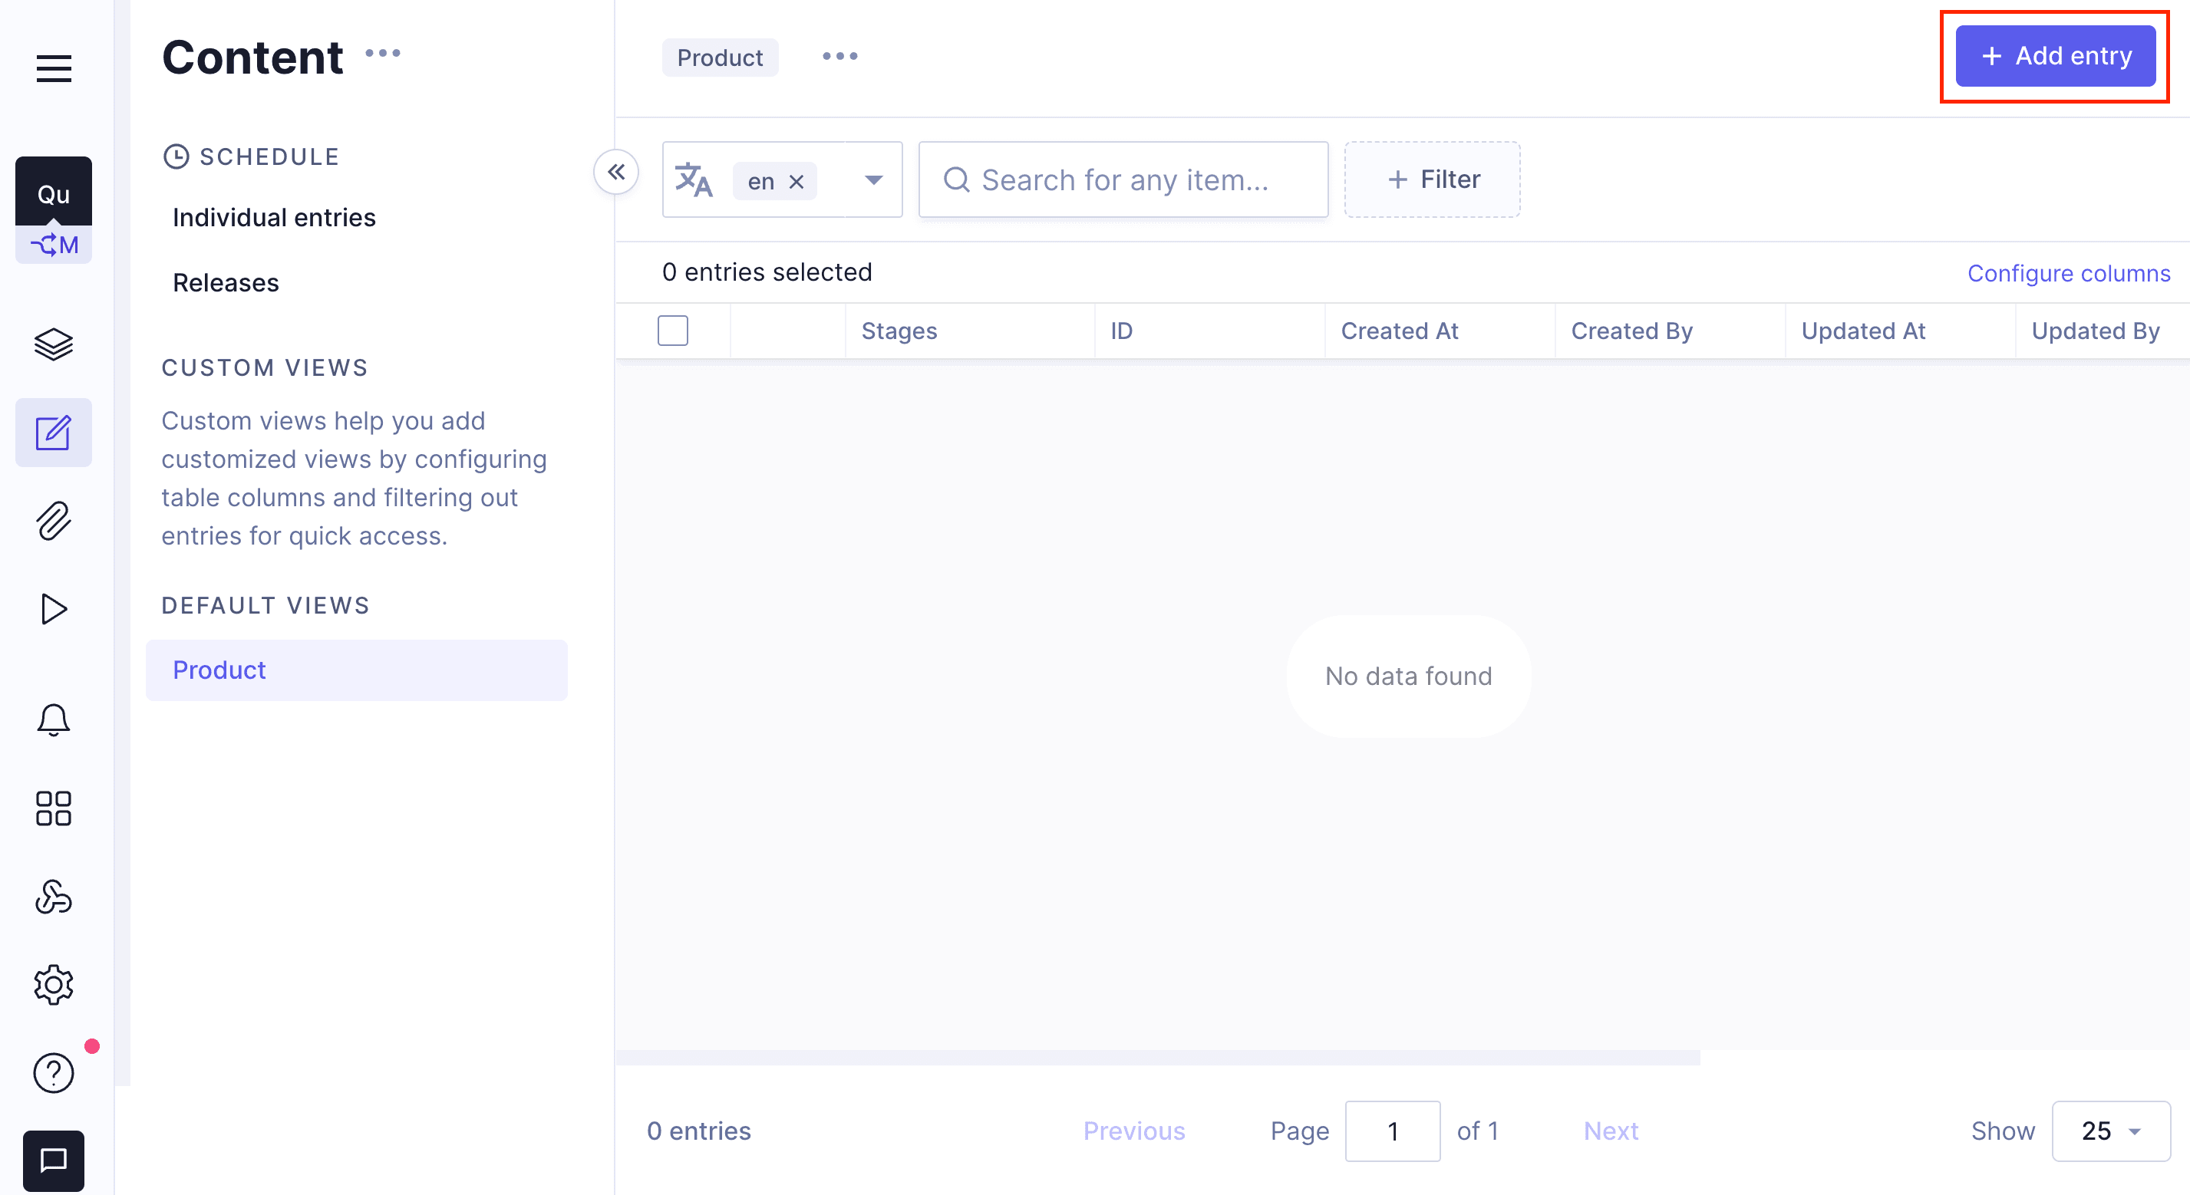Click the Add entry button
Viewport: 2190px width, 1195px height.
coord(2055,56)
